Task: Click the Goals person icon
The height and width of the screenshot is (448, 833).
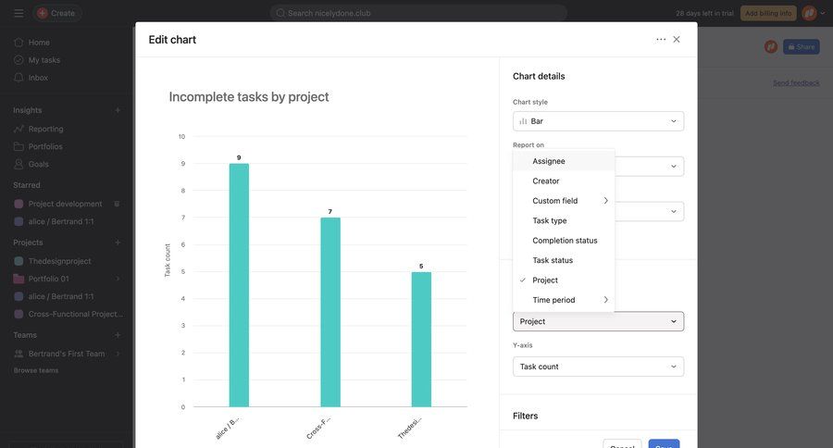Action: click(x=19, y=164)
